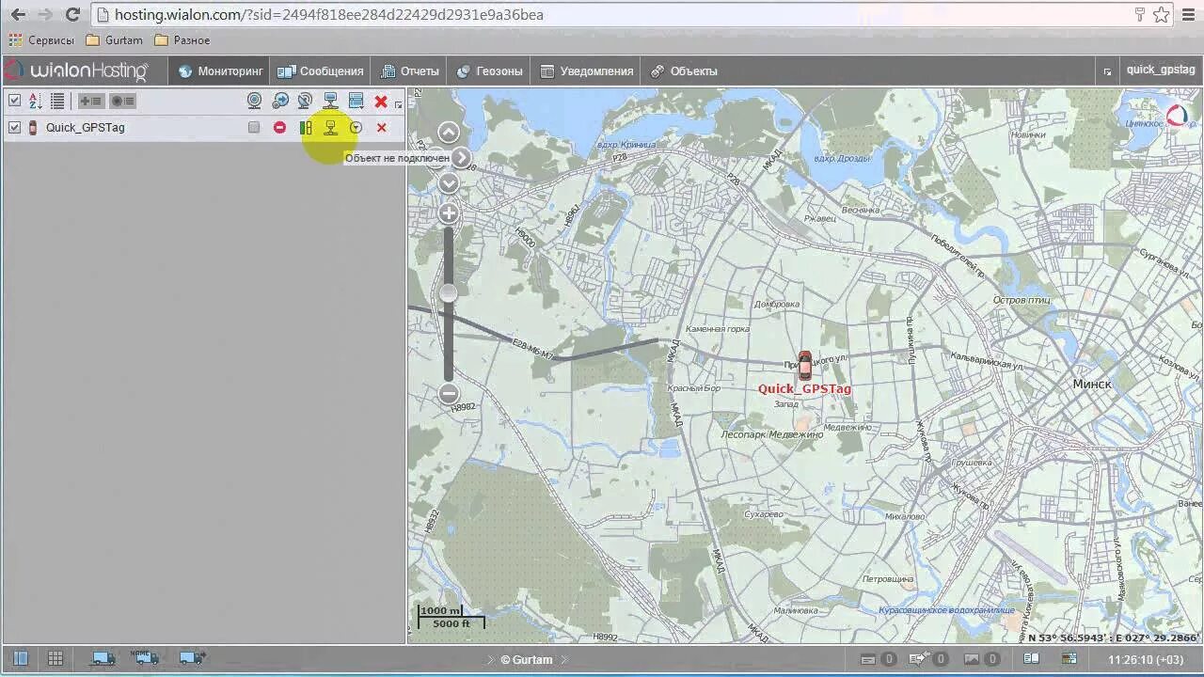Viewport: 1204px width, 677px height.
Task: Expand the arrow right of Gurtam label
Action: [x=564, y=660]
